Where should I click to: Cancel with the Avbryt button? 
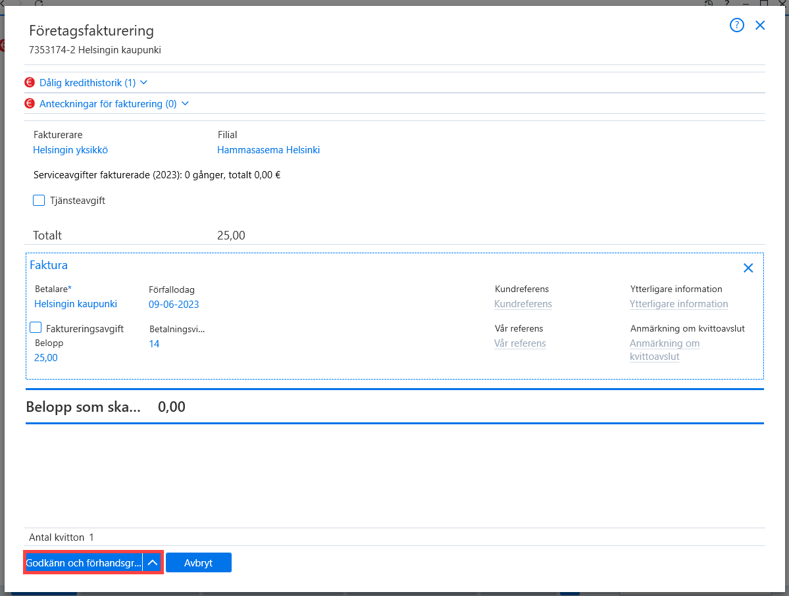198,563
